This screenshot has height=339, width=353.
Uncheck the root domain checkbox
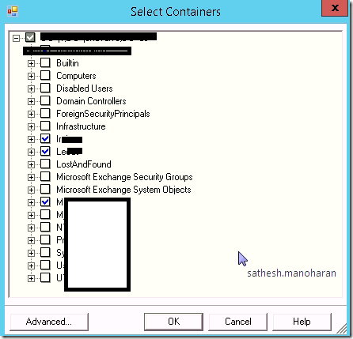[30, 38]
